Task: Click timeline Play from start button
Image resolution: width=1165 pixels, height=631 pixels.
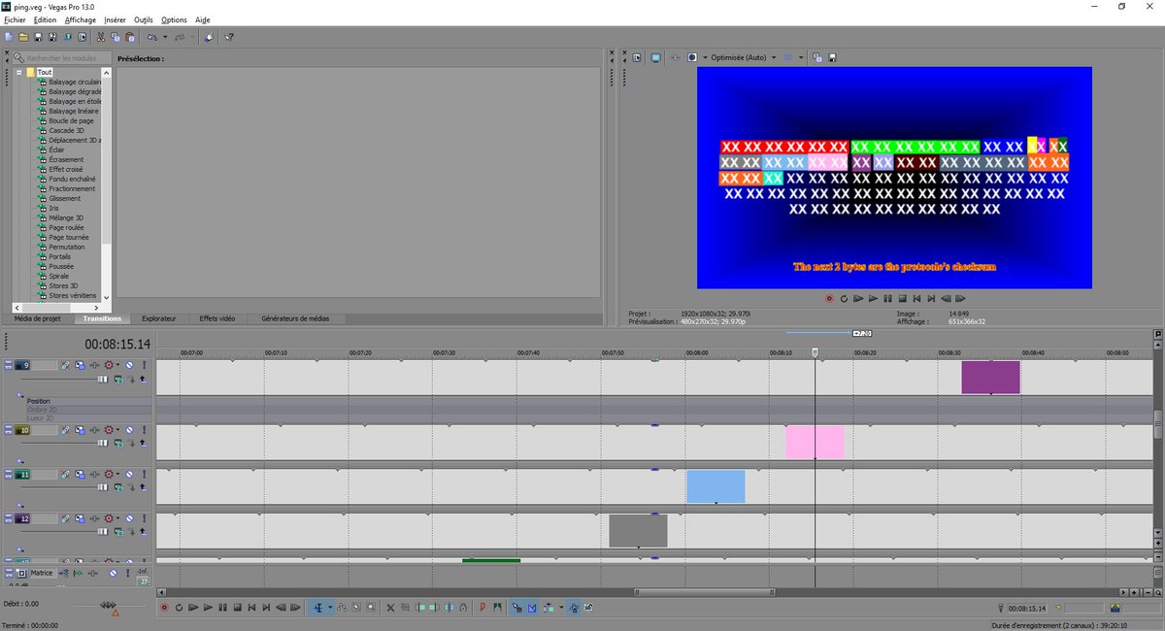Action: coord(192,607)
